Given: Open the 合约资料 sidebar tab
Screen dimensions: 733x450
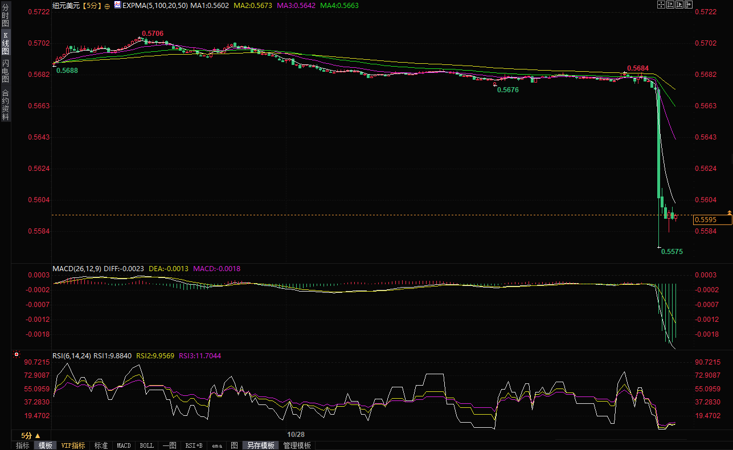Looking at the screenshot, I should point(5,104).
